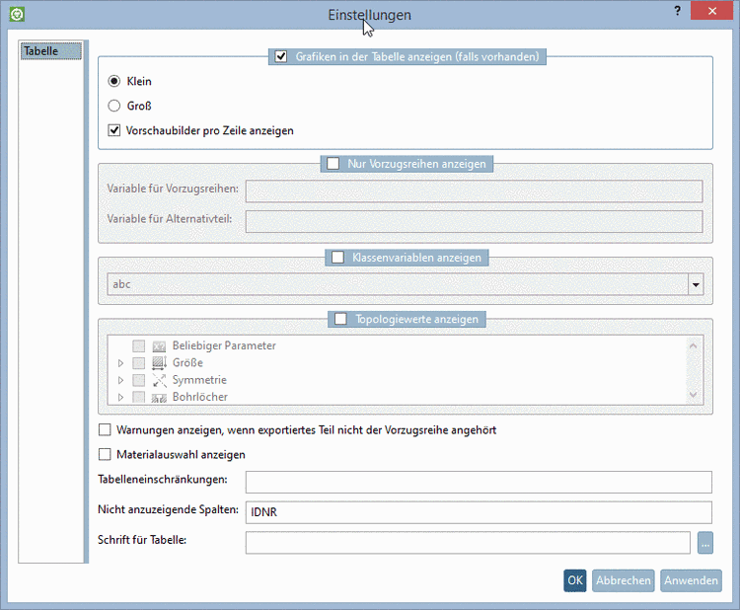
Task: Confirm settings with OK
Action: click(575, 580)
